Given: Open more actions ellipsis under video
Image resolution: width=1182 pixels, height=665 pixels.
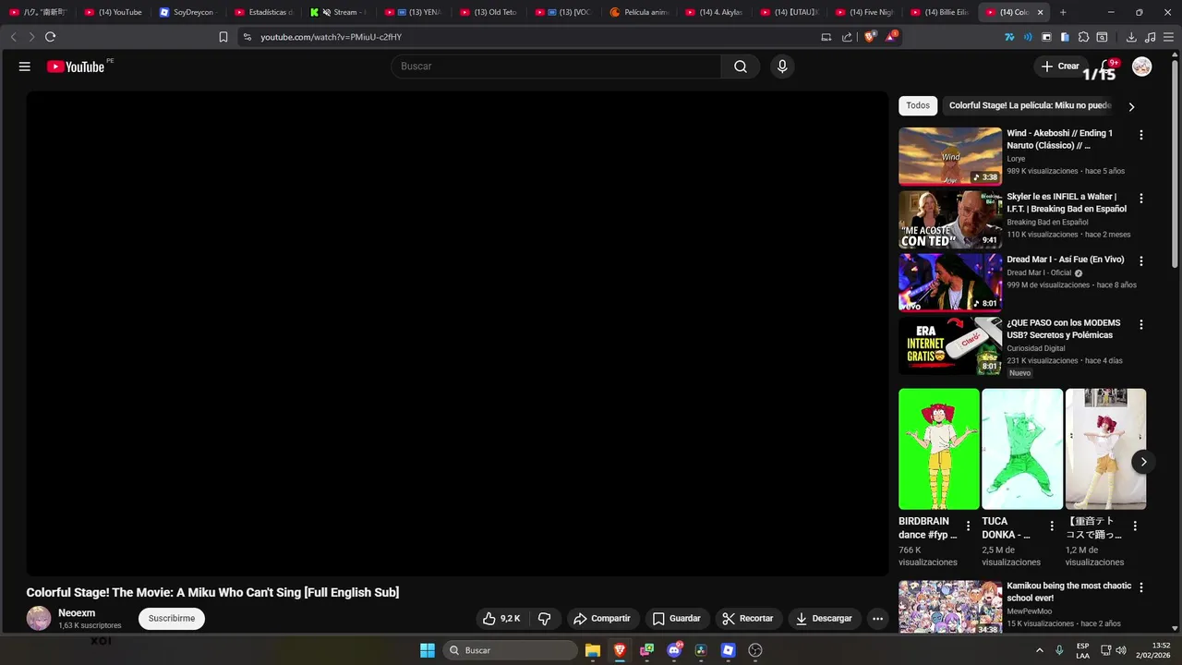Looking at the screenshot, I should [x=878, y=619].
